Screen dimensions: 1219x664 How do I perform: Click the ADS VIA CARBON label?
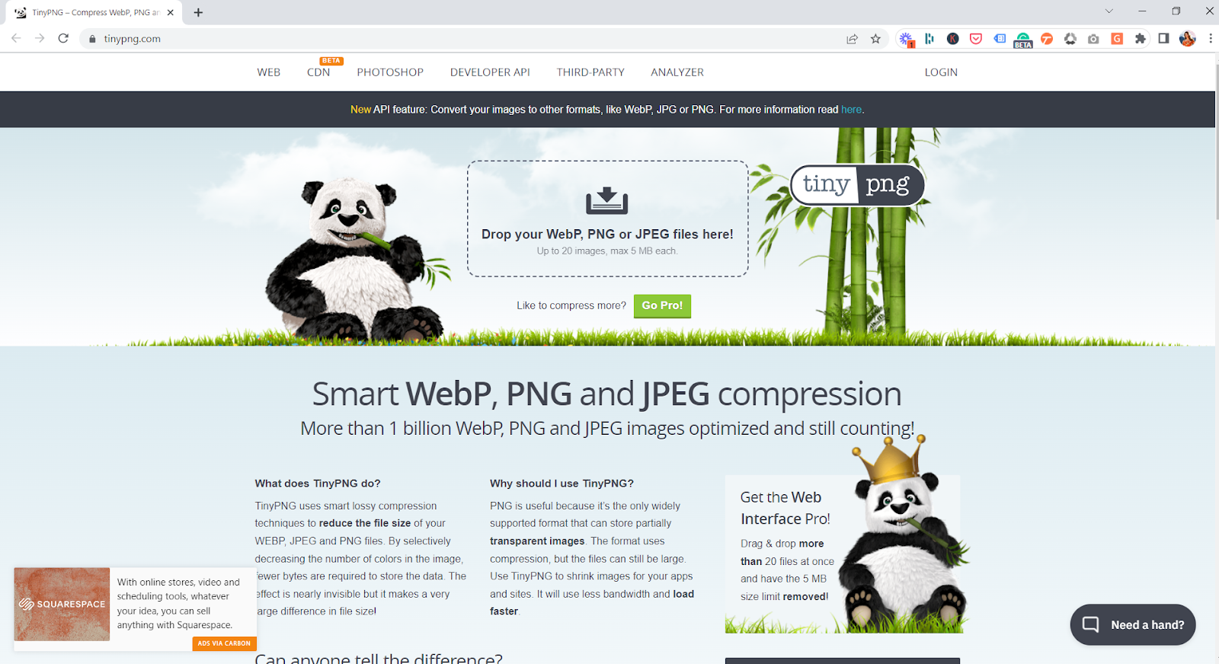tap(224, 643)
